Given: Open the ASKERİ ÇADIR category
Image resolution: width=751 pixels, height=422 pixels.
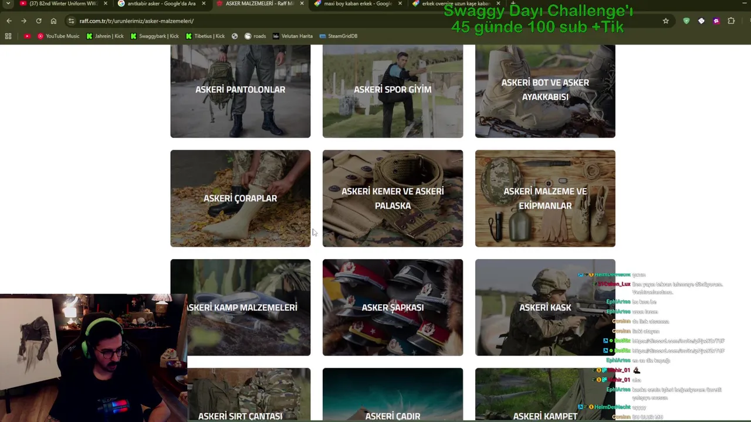Looking at the screenshot, I should (x=393, y=395).
